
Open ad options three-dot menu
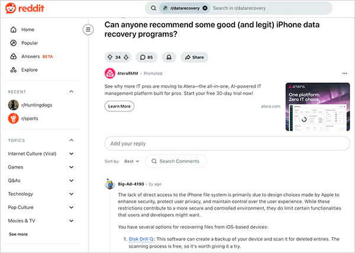344,73
